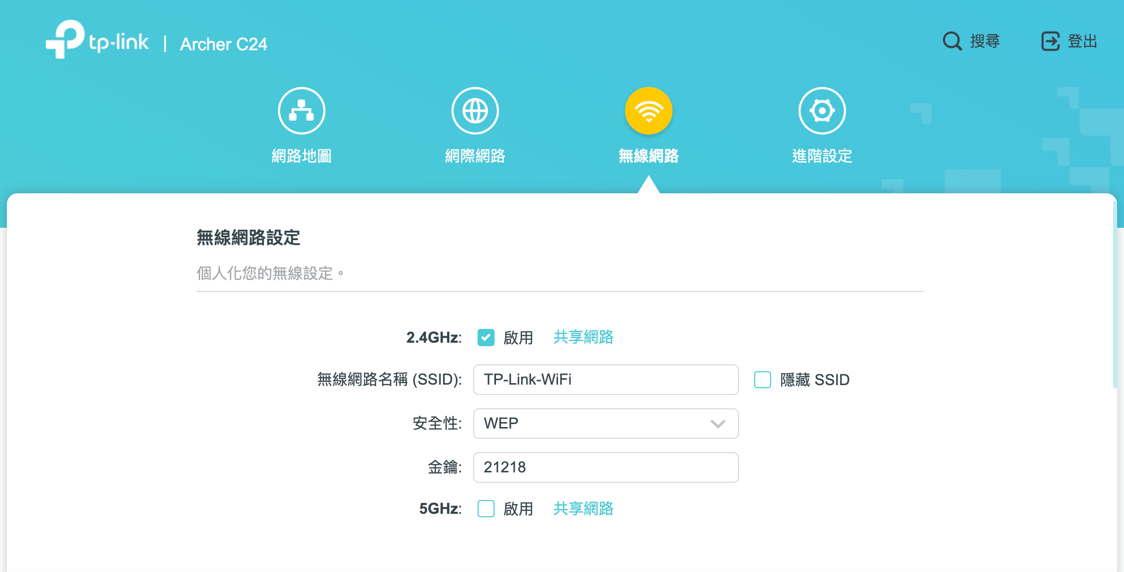Switch to the 進階設定 tab label
1124x572 pixels.
point(822,156)
